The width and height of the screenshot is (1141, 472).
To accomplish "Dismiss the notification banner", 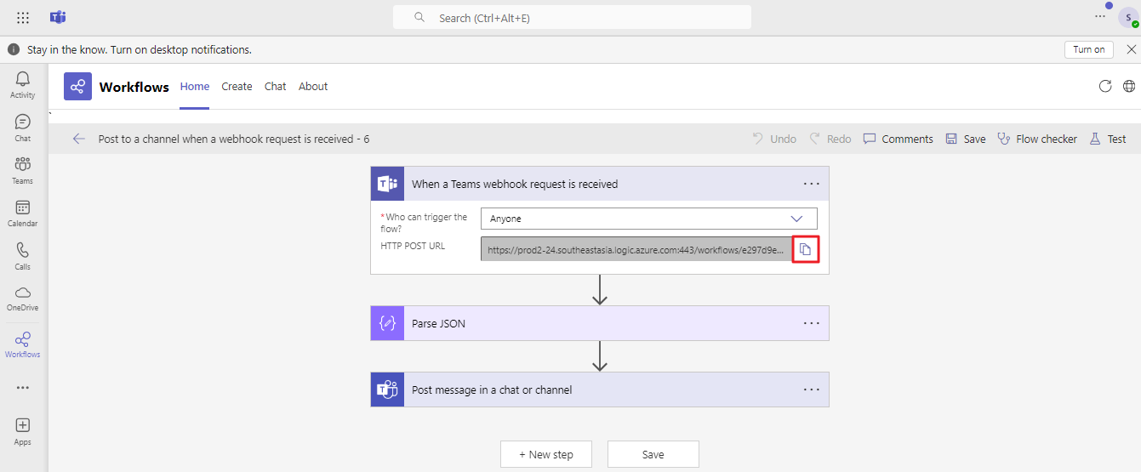I will point(1131,49).
